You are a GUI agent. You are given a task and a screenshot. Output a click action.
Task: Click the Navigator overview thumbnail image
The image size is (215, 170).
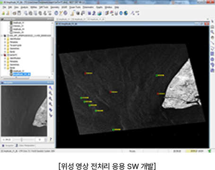click(x=24, y=111)
